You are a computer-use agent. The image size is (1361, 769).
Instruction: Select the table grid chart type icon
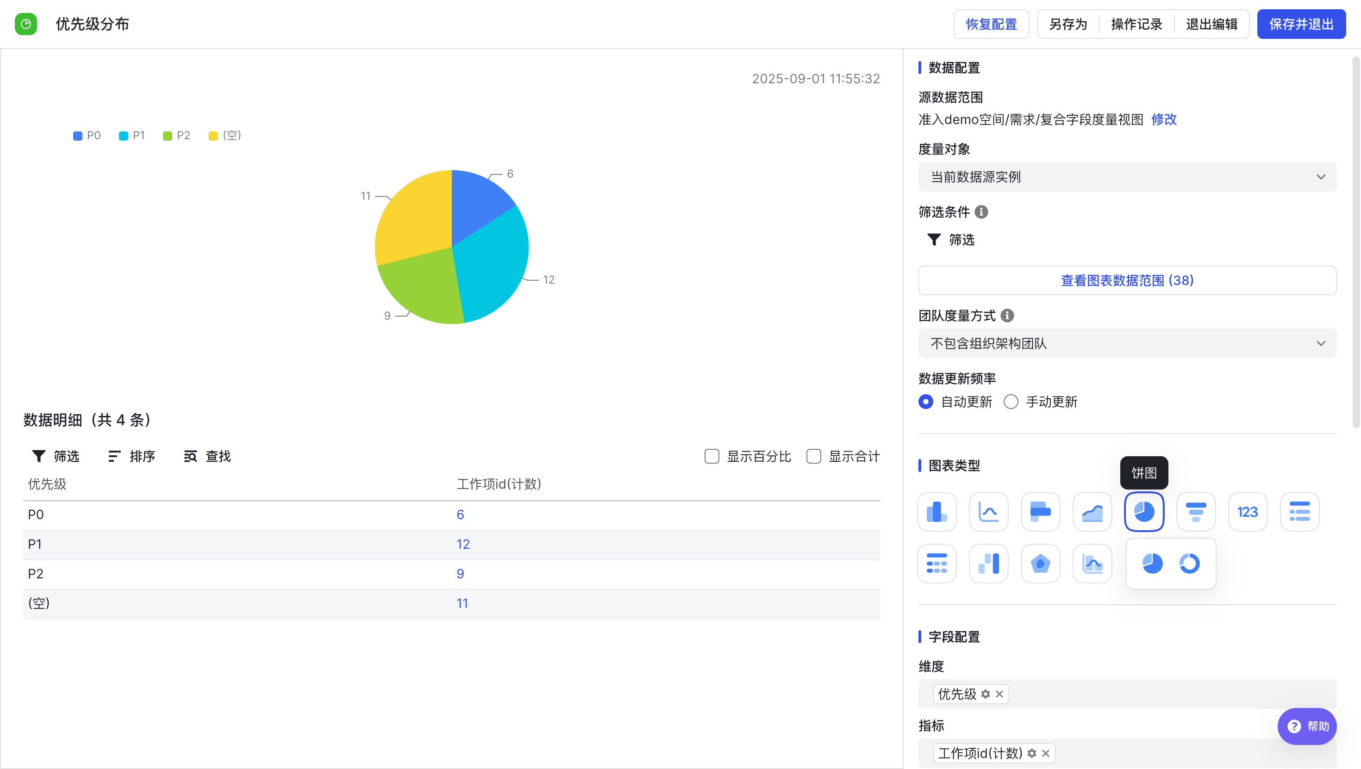(937, 563)
